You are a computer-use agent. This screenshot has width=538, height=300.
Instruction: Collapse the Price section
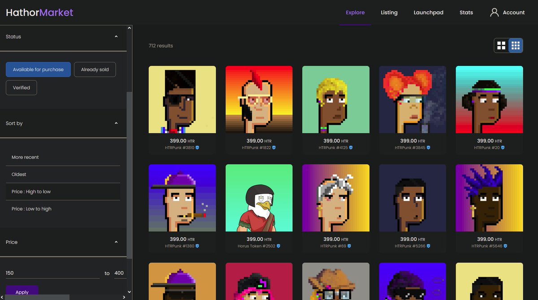pos(116,242)
